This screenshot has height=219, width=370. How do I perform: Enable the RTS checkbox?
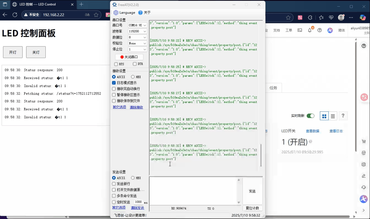(116, 64)
